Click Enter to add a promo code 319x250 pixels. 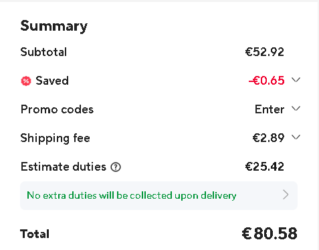(x=270, y=109)
